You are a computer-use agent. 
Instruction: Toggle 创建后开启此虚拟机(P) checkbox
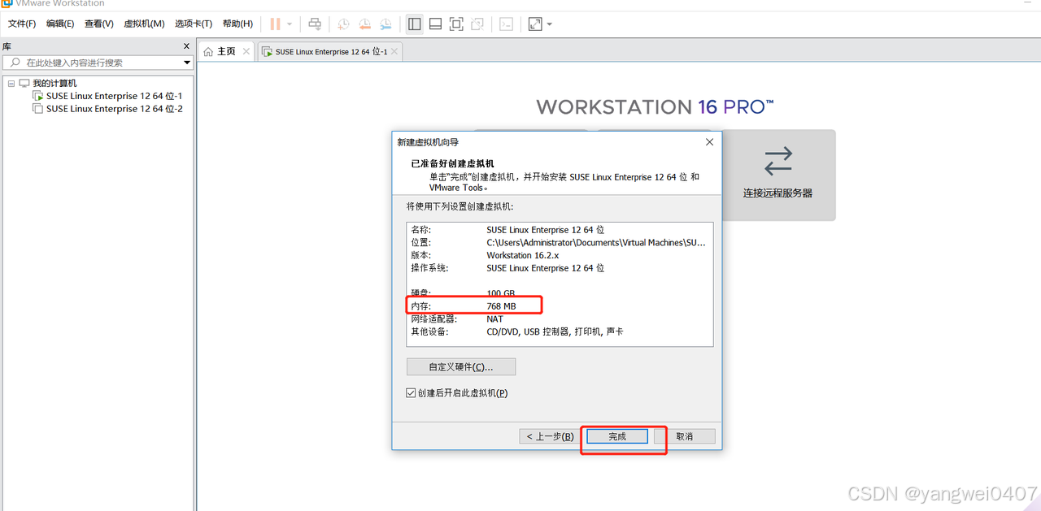411,393
